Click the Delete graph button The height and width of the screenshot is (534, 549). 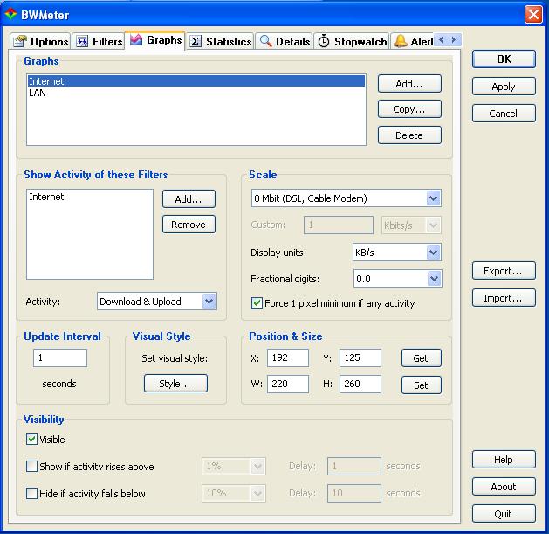(x=409, y=135)
